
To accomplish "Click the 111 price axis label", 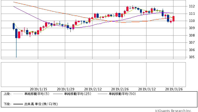I will pos(192,14).
